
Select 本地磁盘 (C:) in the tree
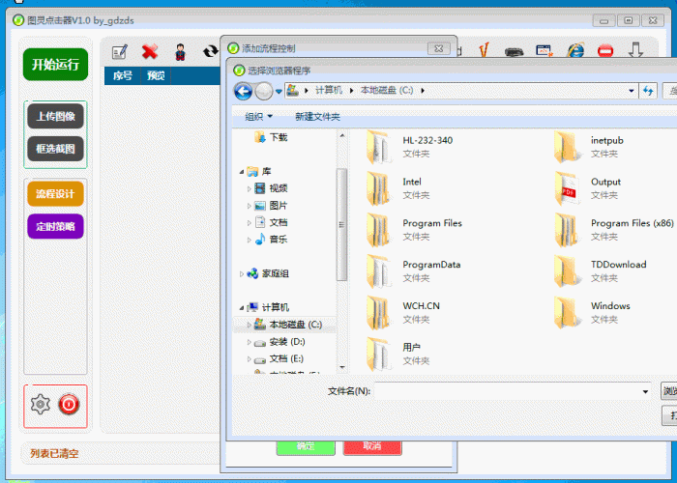295,325
